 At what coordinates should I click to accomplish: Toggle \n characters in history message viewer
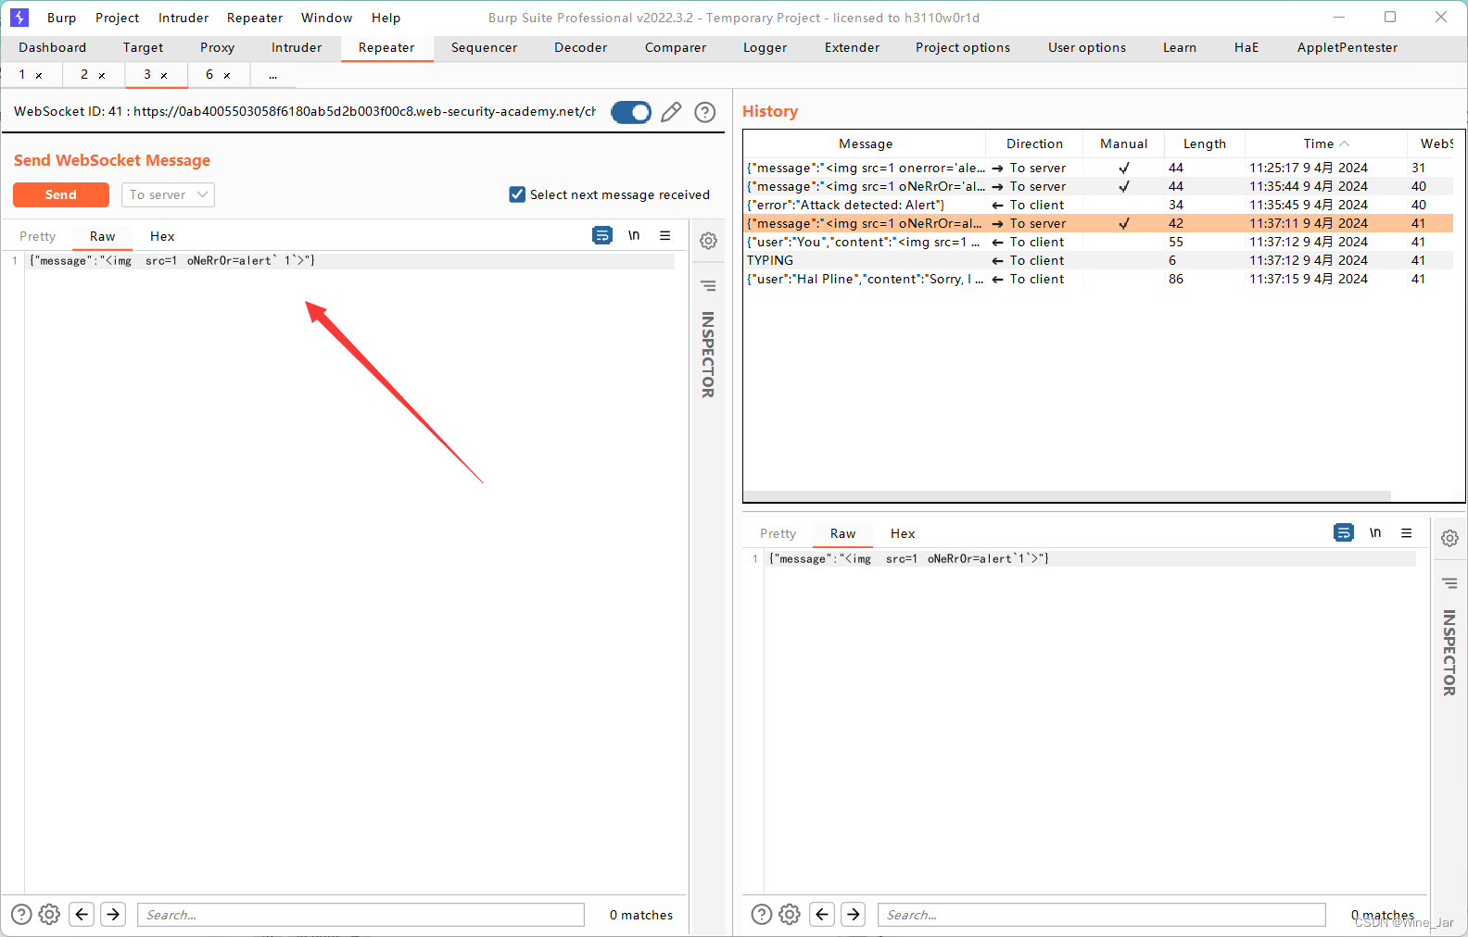coord(1375,532)
